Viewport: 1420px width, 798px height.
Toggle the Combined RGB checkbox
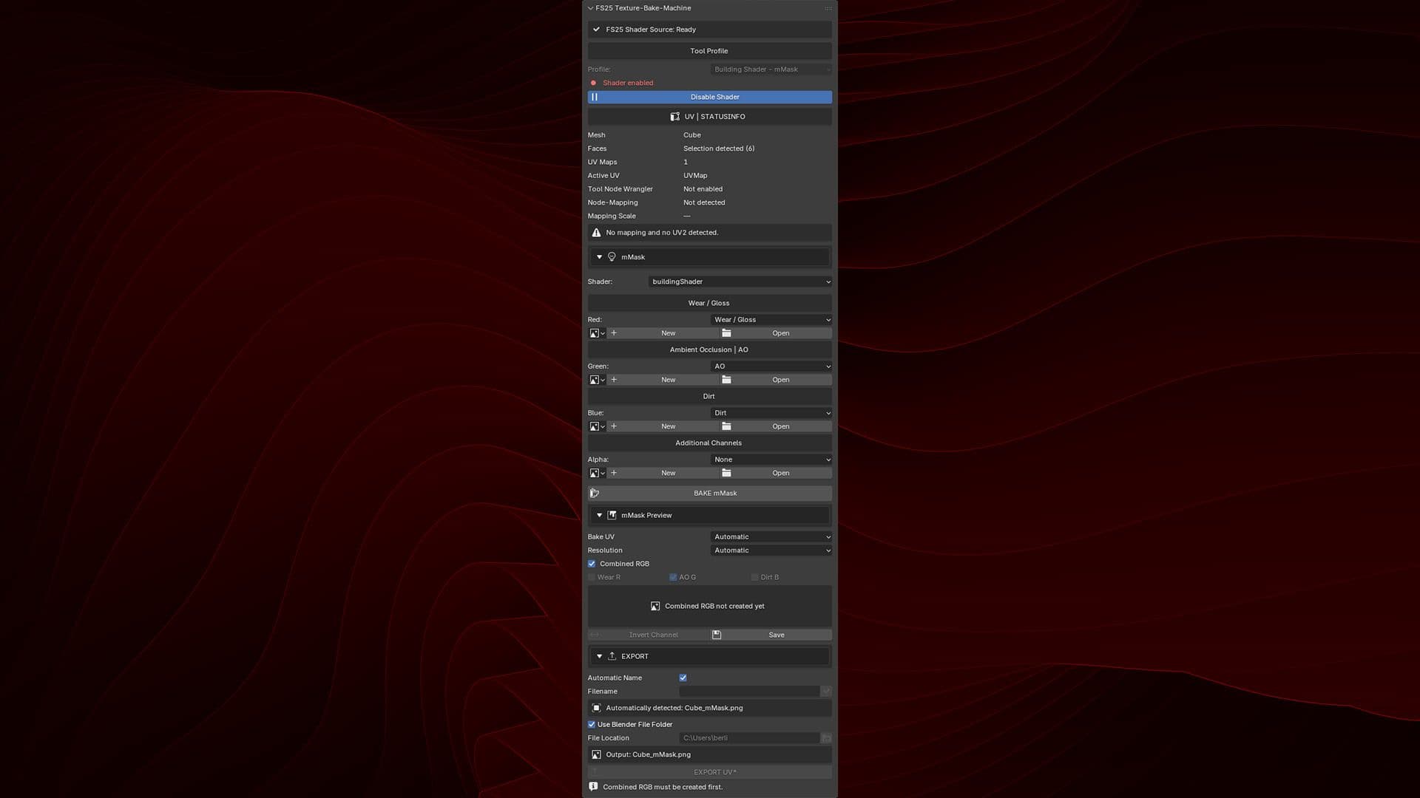tap(592, 564)
